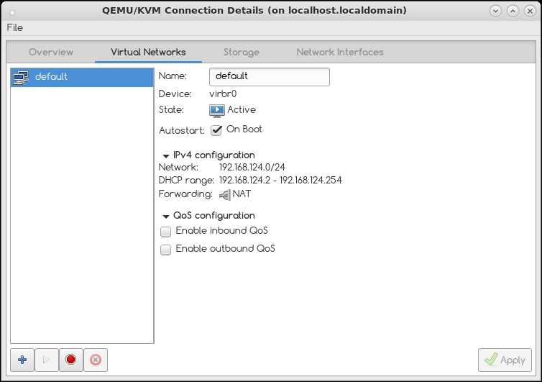Select the Virtual Networks tab
Screen dimensions: 542x382
pos(148,52)
